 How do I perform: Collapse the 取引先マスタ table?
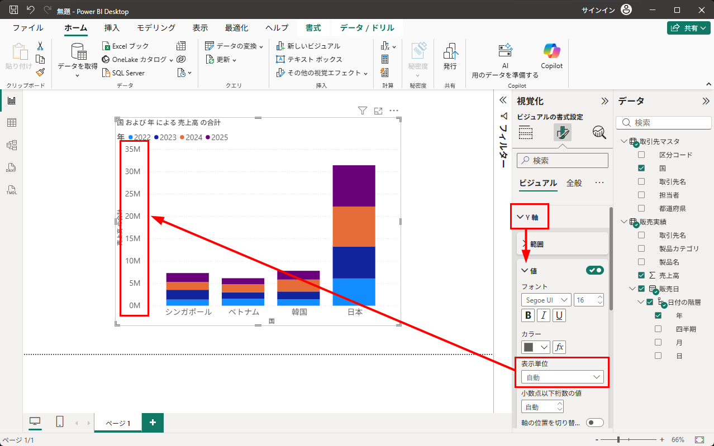point(624,142)
